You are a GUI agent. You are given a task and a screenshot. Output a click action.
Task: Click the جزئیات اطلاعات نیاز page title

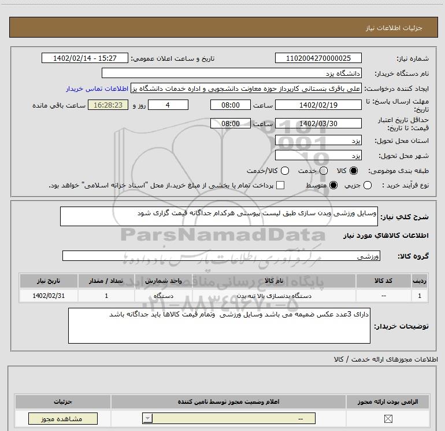394,28
